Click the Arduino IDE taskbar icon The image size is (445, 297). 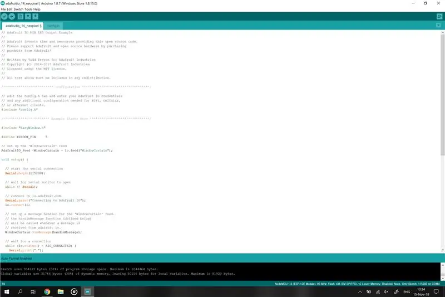pos(87,291)
